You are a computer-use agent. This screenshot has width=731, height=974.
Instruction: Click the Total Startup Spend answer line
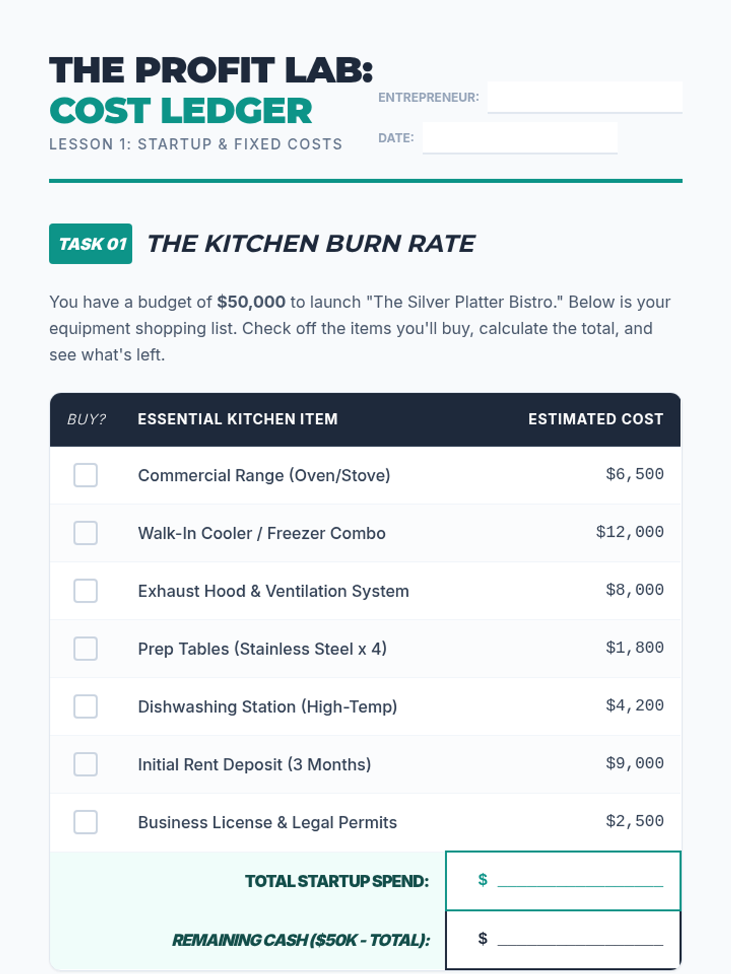(x=580, y=880)
